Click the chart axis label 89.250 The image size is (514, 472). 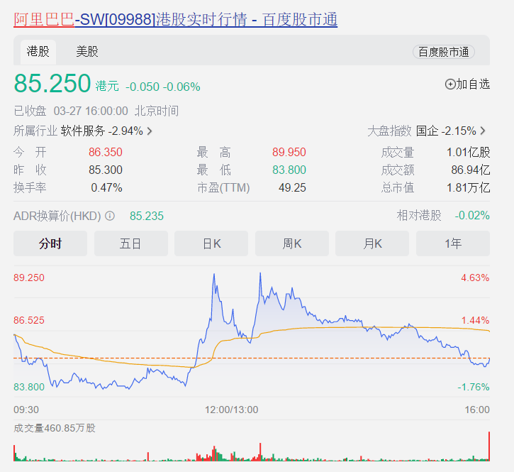pos(29,278)
